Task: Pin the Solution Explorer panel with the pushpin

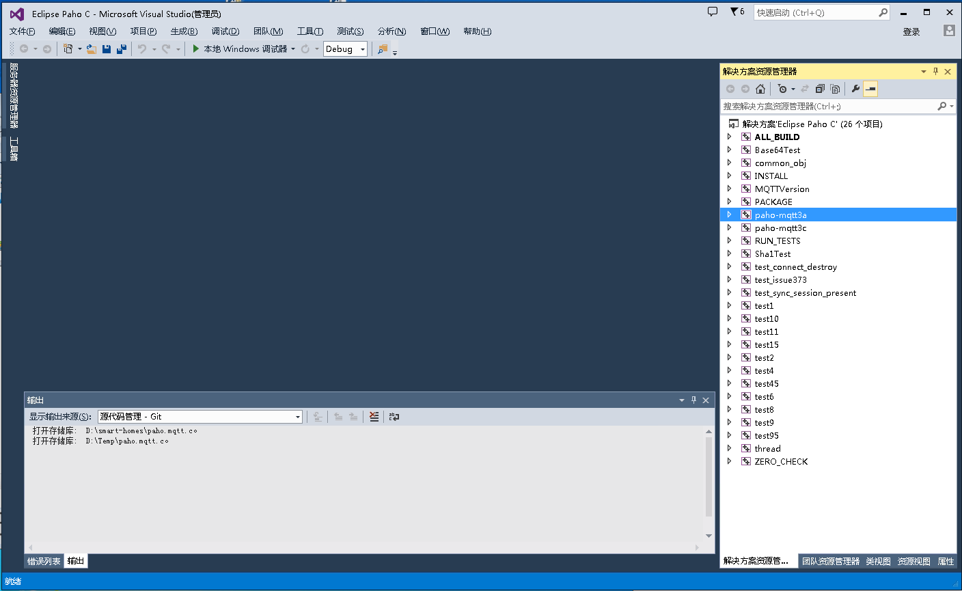Action: pyautogui.click(x=935, y=71)
